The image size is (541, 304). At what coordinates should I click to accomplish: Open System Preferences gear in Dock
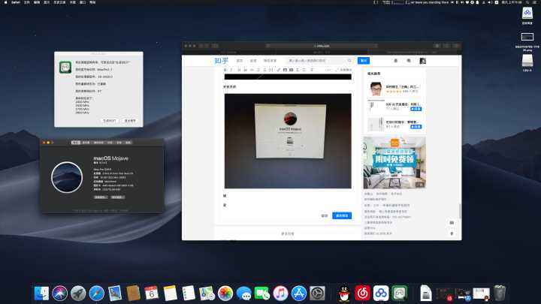[x=317, y=293]
